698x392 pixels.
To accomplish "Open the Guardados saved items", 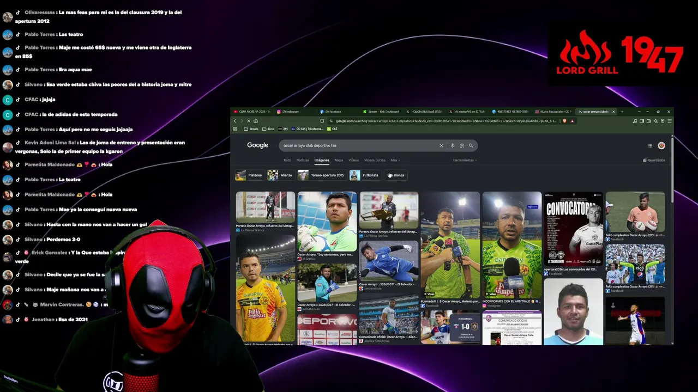I will pos(654,160).
